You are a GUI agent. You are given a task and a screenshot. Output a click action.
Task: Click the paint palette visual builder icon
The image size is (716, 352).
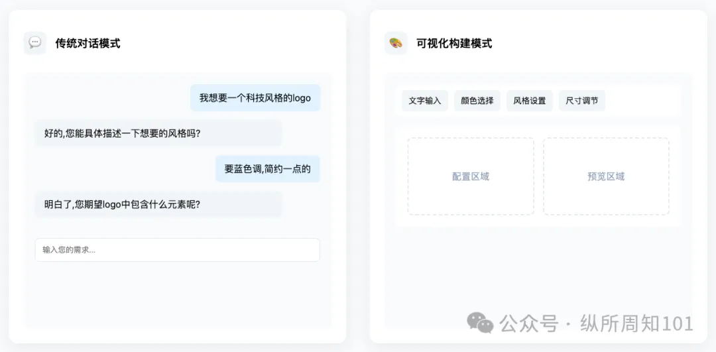395,43
